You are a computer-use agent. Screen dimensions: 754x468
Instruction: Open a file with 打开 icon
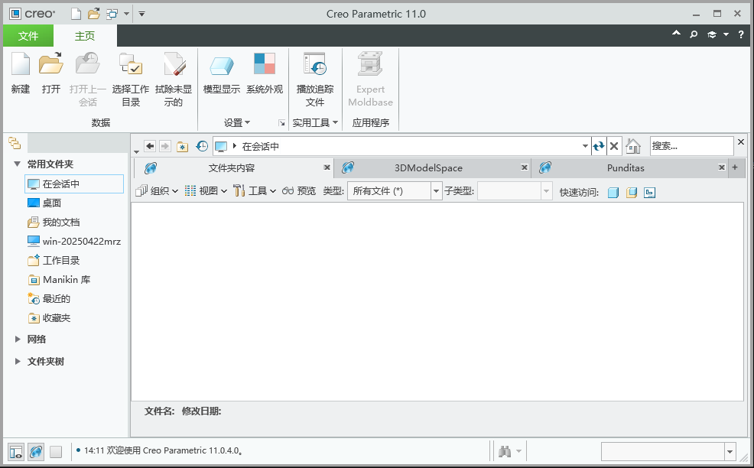pos(51,65)
